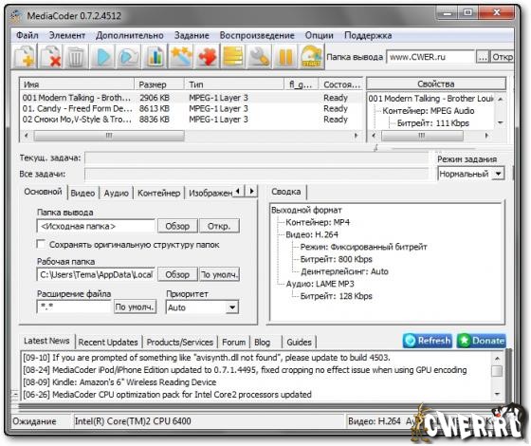This screenshot has width=531, height=446.
Task: Open the Products/Services tab
Action: pos(180,343)
